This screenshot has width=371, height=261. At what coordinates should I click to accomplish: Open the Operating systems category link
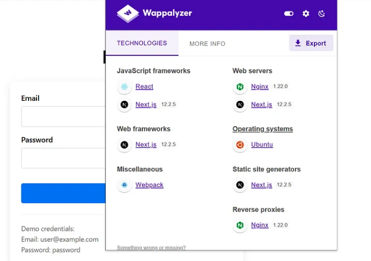263,129
